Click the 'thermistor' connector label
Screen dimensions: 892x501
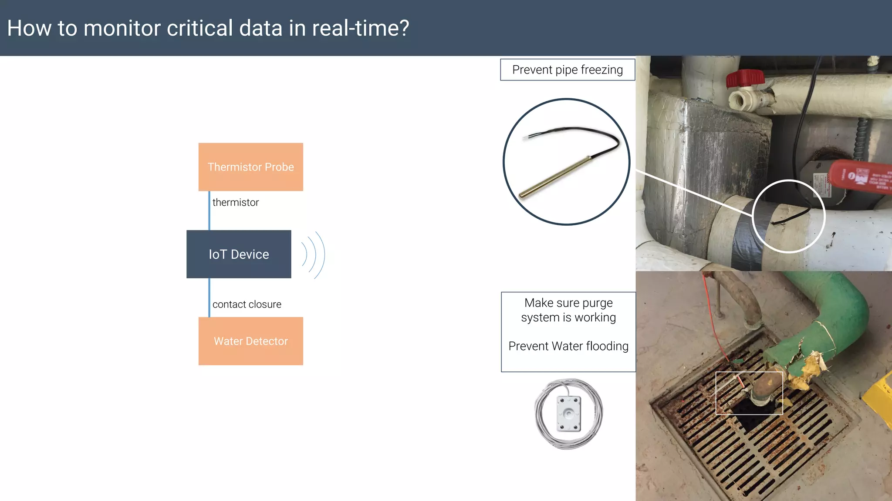click(236, 202)
